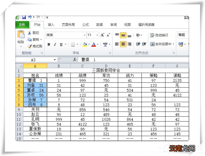Open the name box dropdown arrow
The width and height of the screenshot is (205, 156).
pos(55,60)
